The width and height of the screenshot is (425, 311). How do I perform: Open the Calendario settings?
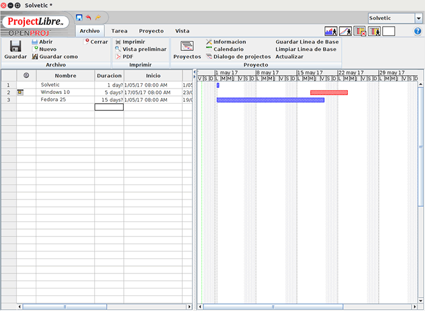(x=225, y=49)
